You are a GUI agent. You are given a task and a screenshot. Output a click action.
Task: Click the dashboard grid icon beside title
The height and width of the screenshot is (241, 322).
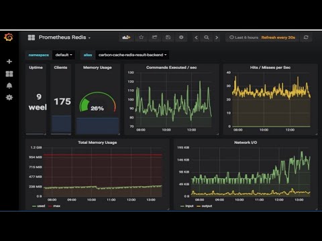[x=32, y=37]
